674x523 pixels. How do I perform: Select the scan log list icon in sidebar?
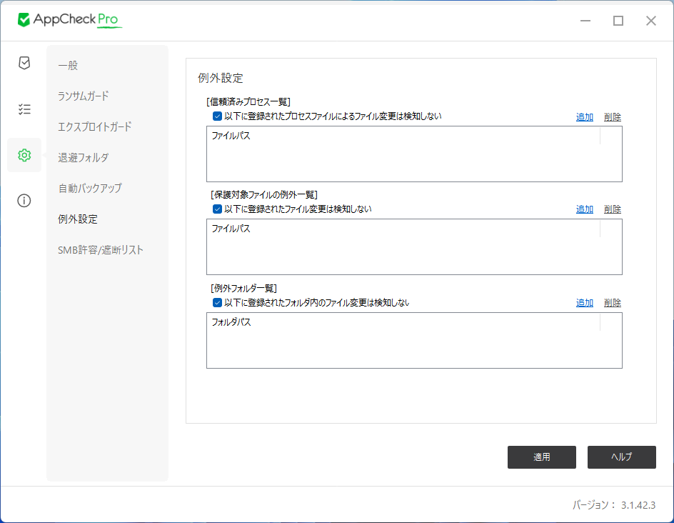click(24, 109)
